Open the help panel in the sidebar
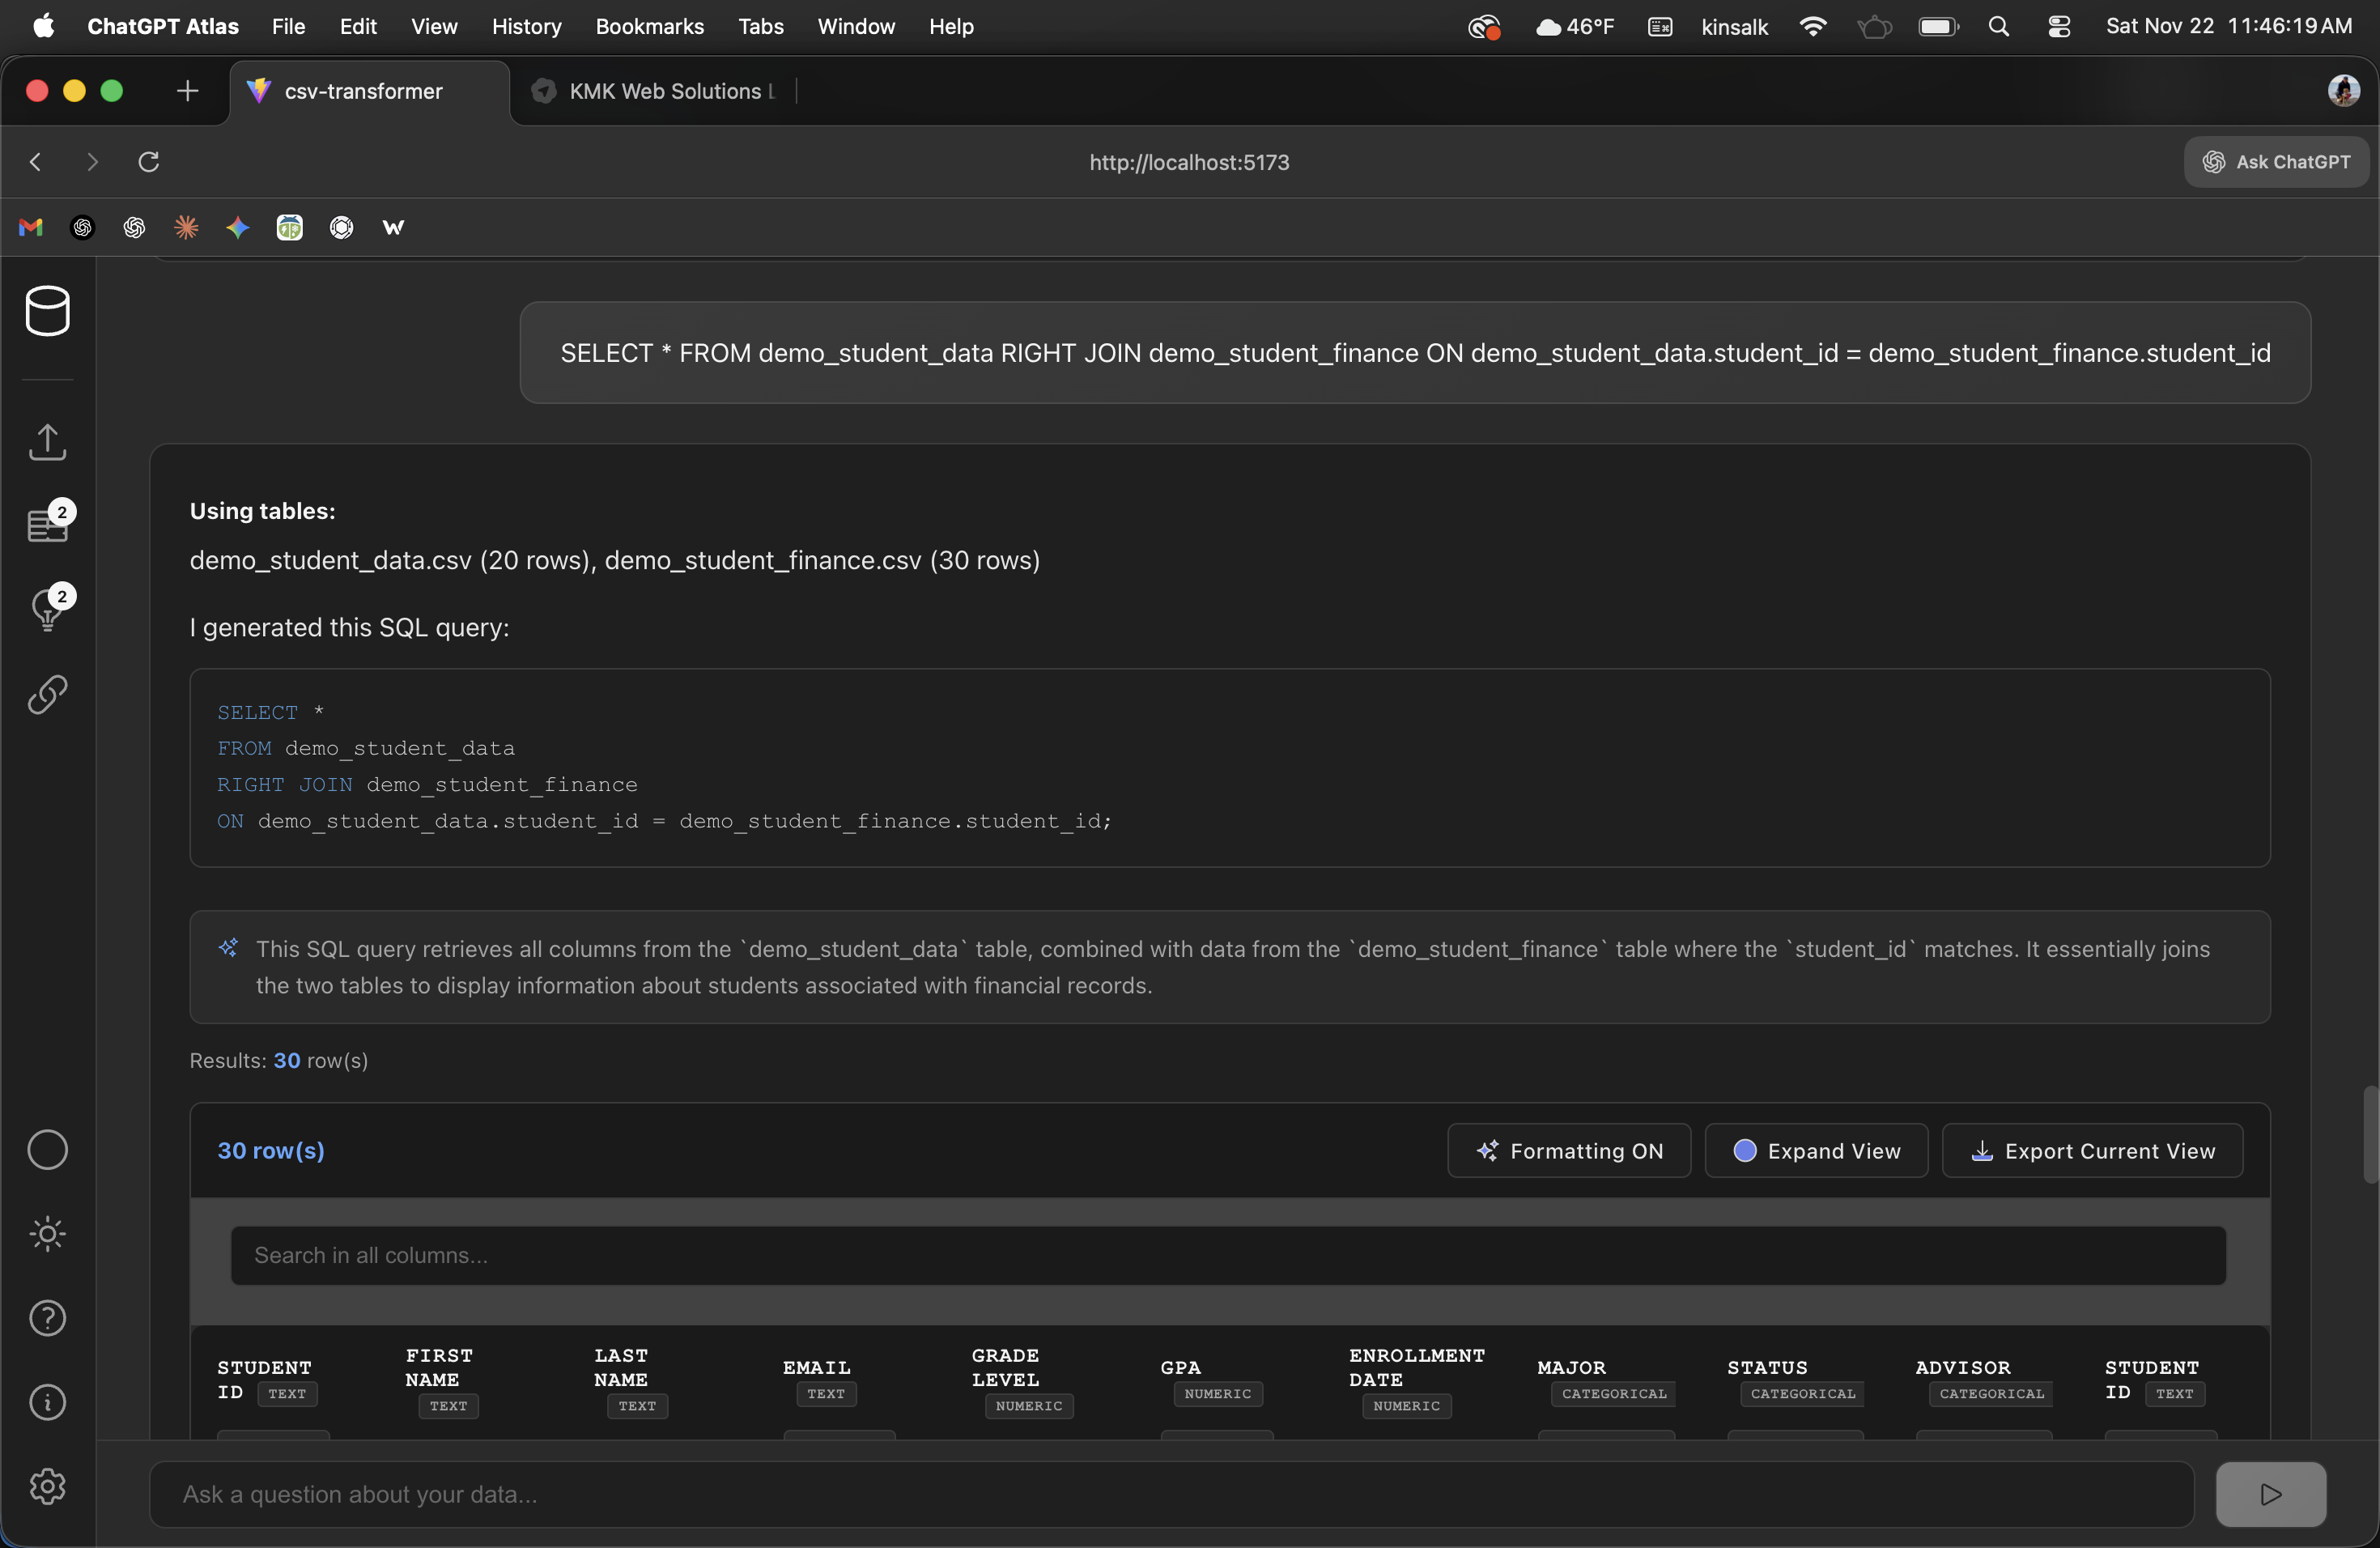 tap(48, 1319)
